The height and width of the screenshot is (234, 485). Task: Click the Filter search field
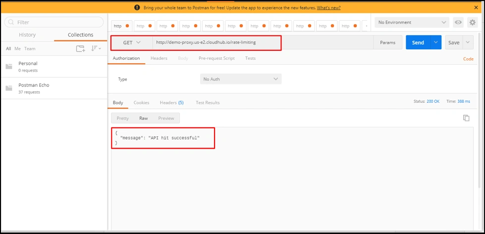54,22
